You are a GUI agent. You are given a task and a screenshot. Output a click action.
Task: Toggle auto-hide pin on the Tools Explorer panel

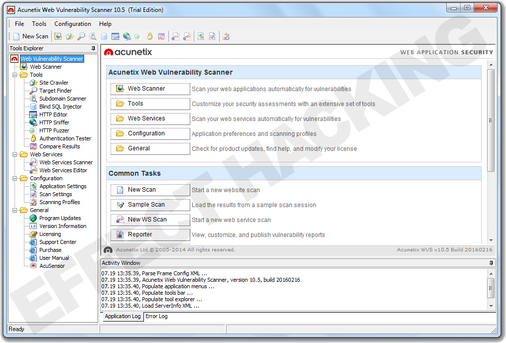[x=93, y=48]
